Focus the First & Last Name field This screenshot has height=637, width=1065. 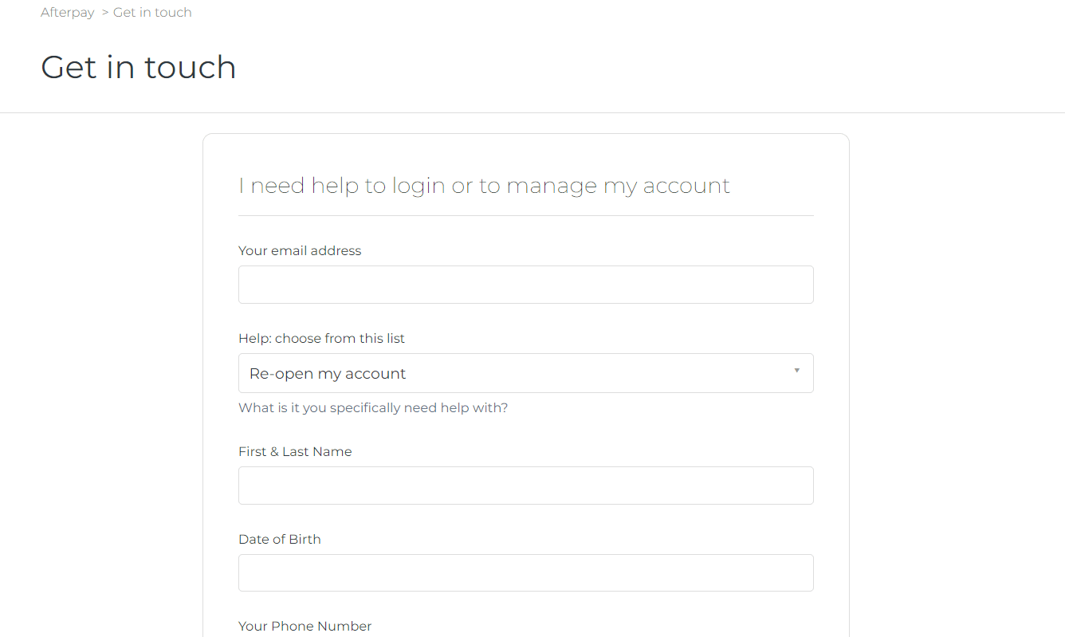525,486
